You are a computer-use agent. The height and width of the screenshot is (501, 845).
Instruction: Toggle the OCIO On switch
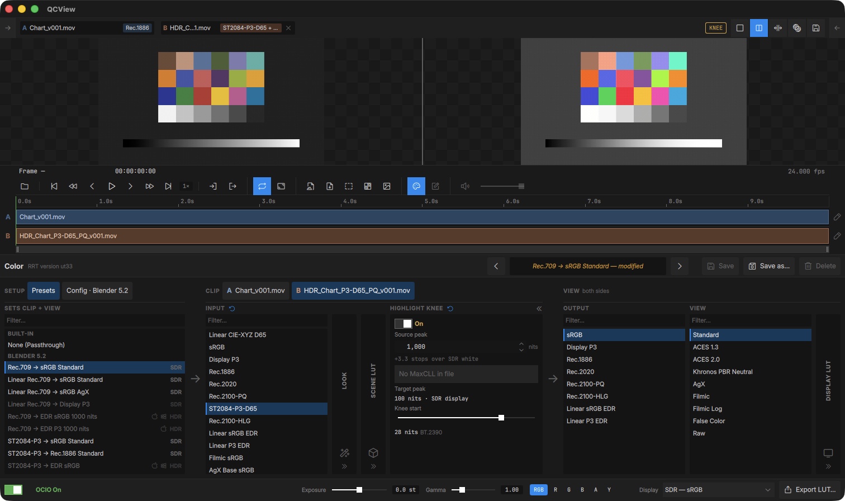coord(13,490)
